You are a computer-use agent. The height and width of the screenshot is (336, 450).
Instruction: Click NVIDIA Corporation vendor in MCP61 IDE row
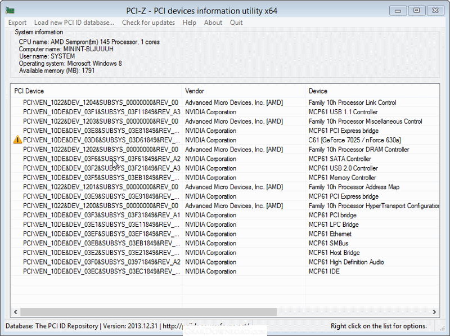210,271
